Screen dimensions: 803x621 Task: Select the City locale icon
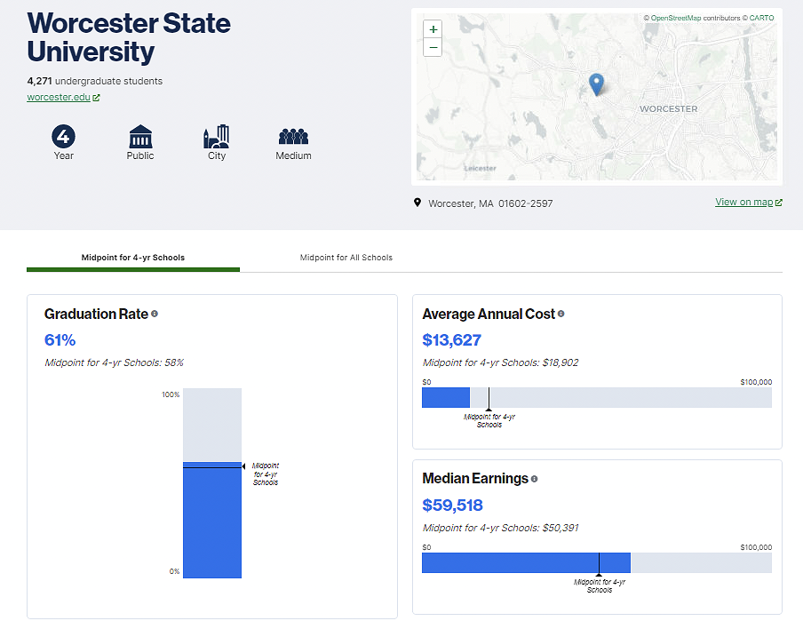click(216, 138)
